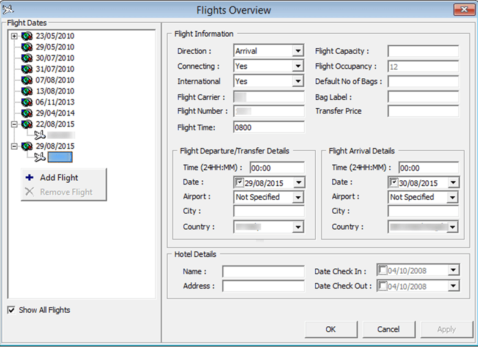The image size is (478, 347).
Task: Click the Flight Occupancy field
Action: click(x=423, y=67)
